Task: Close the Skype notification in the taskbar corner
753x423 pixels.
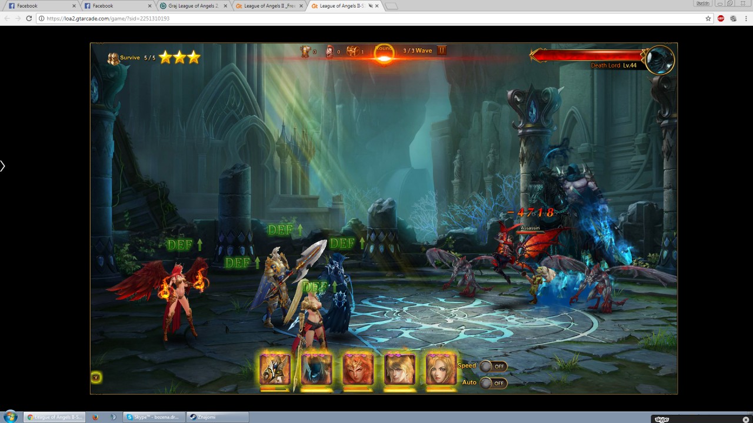Action: pyautogui.click(x=746, y=419)
